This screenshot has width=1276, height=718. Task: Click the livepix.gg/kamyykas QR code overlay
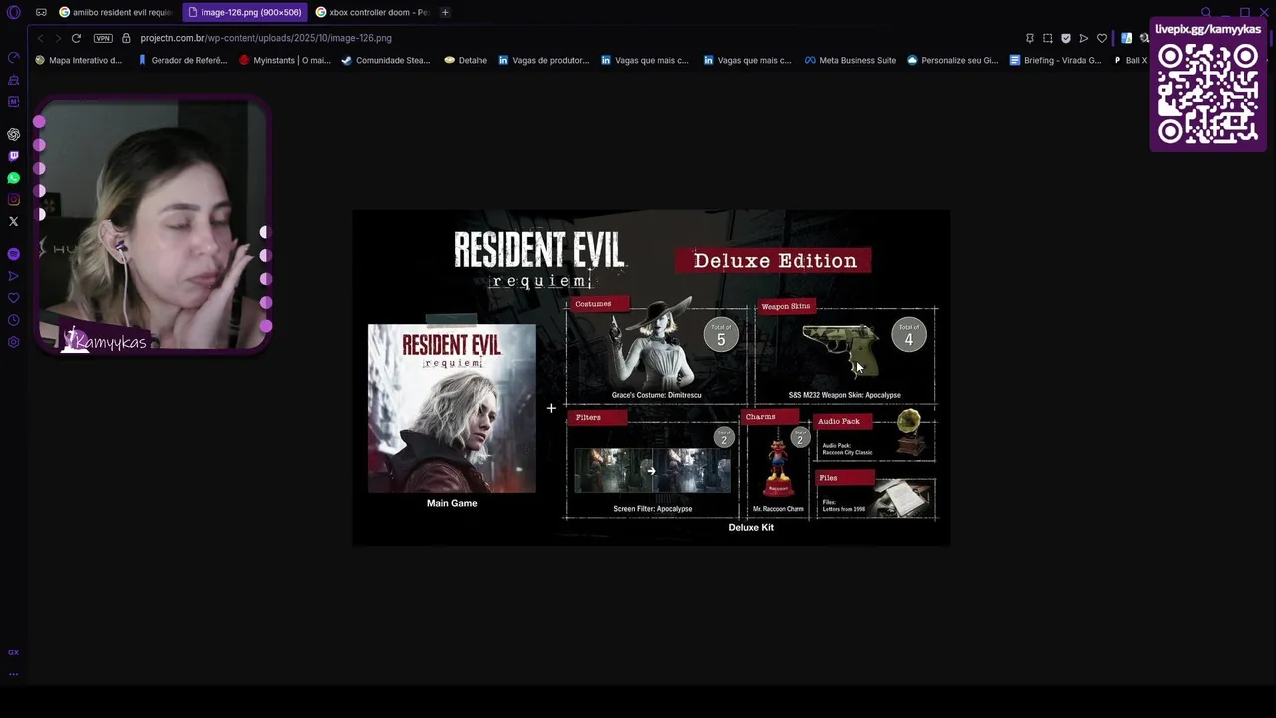(1208, 86)
